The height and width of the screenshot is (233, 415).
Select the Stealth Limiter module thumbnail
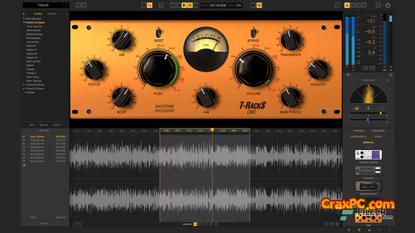[368, 155]
